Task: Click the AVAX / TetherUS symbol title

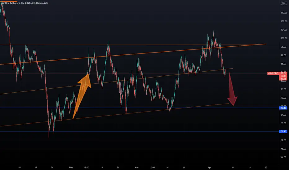Action: pyautogui.click(x=25, y=3)
